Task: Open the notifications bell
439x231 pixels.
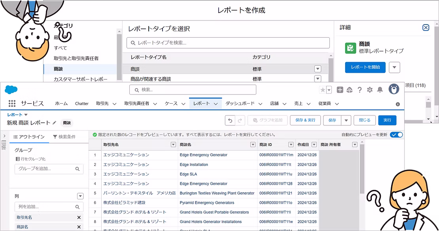Action: point(380,90)
